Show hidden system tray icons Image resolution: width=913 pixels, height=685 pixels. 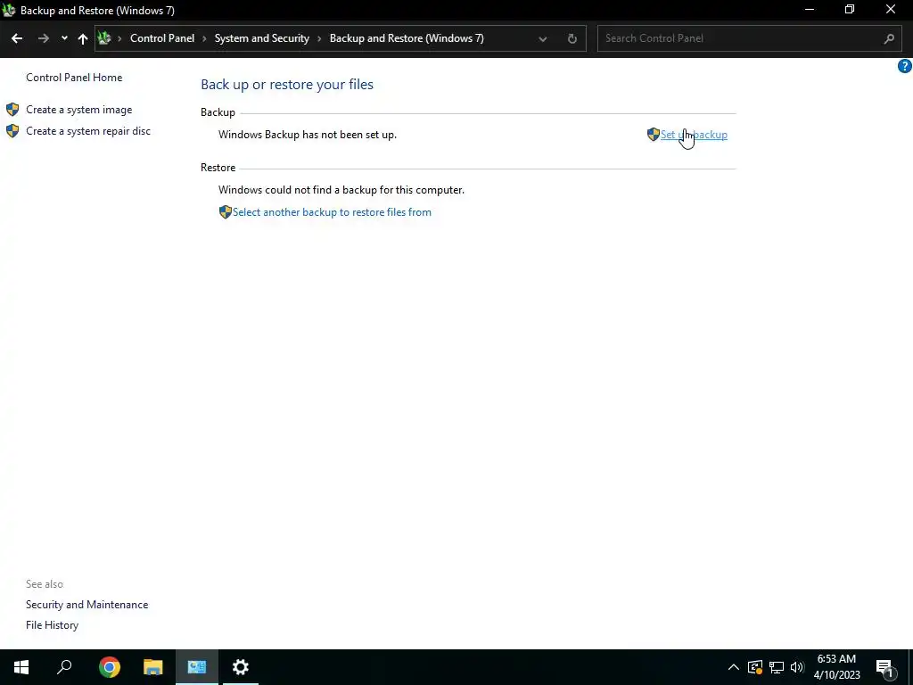pos(734,667)
